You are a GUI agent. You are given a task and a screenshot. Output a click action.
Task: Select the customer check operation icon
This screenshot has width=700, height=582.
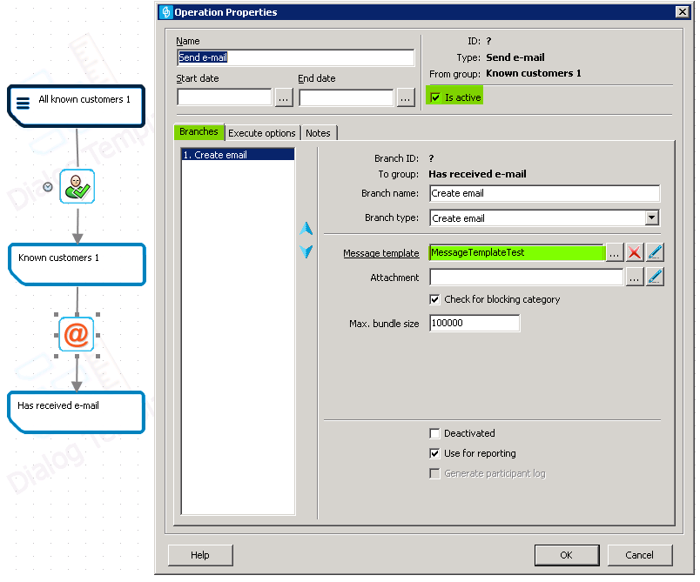77,186
